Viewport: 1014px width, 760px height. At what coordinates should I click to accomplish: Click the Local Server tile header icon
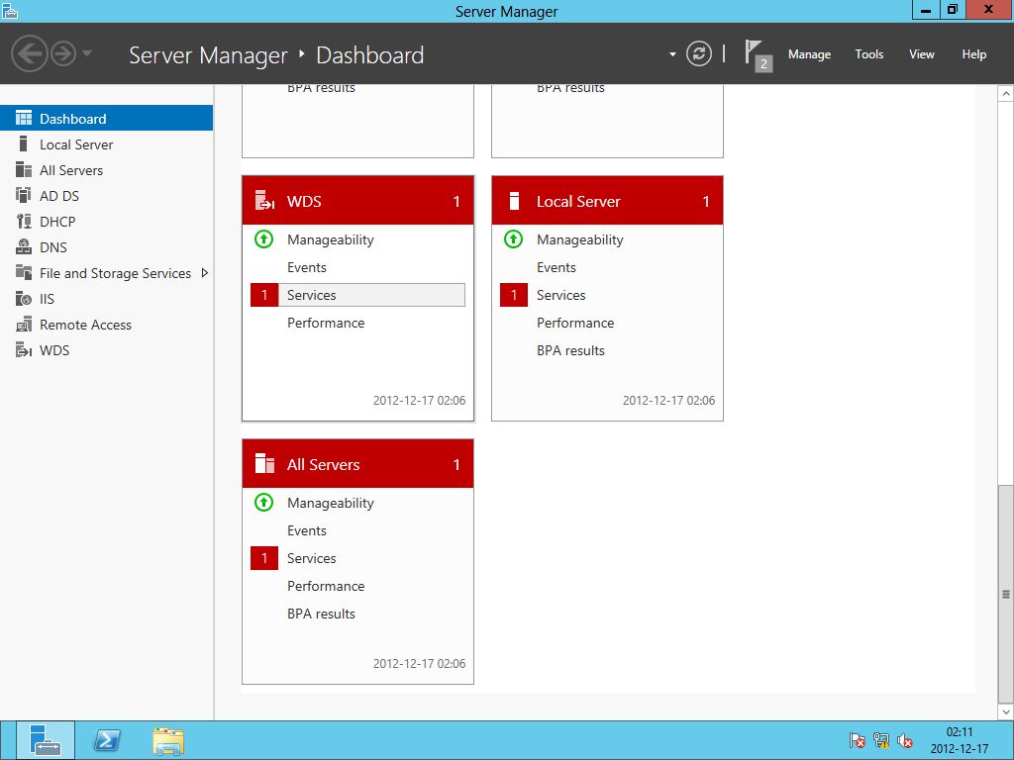click(514, 201)
